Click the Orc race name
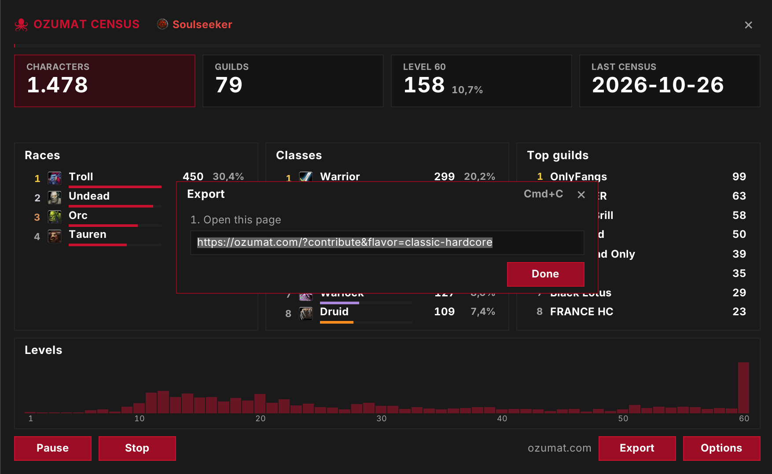This screenshot has height=474, width=772. click(78, 215)
